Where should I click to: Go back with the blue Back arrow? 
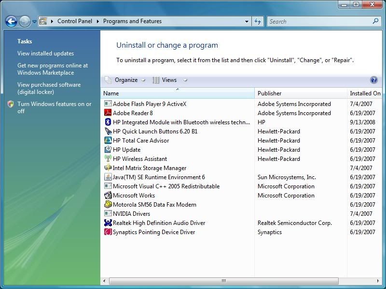11,21
